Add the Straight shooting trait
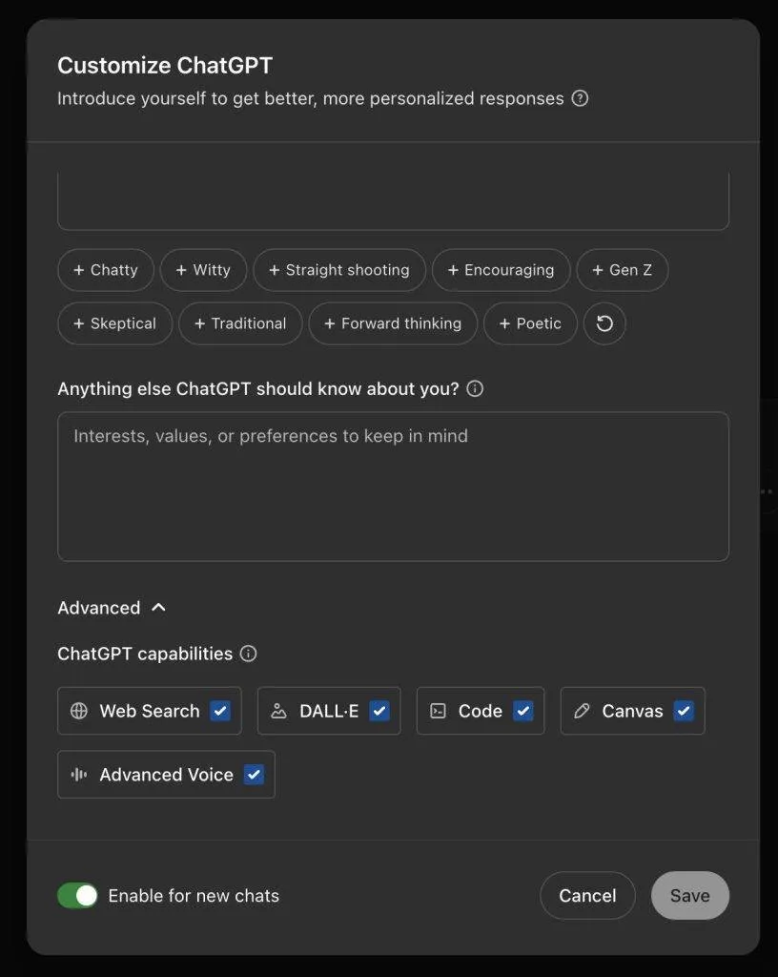Viewport: 778px width, 977px height. tap(338, 270)
